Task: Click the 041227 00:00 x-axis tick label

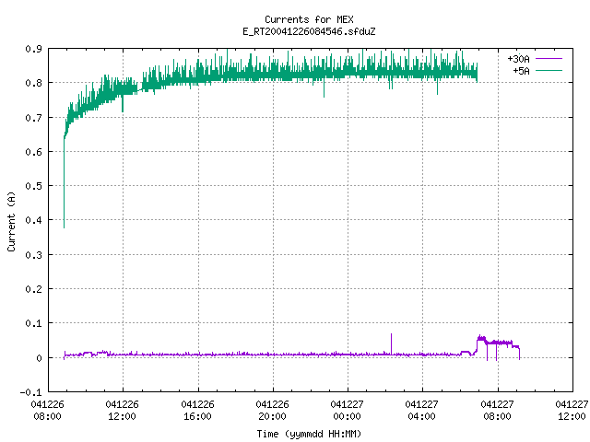Action: point(347,410)
